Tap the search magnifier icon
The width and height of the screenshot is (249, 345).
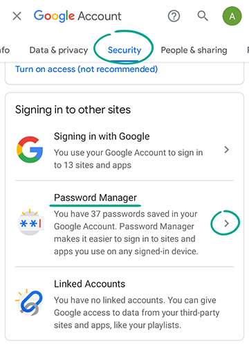(203, 16)
